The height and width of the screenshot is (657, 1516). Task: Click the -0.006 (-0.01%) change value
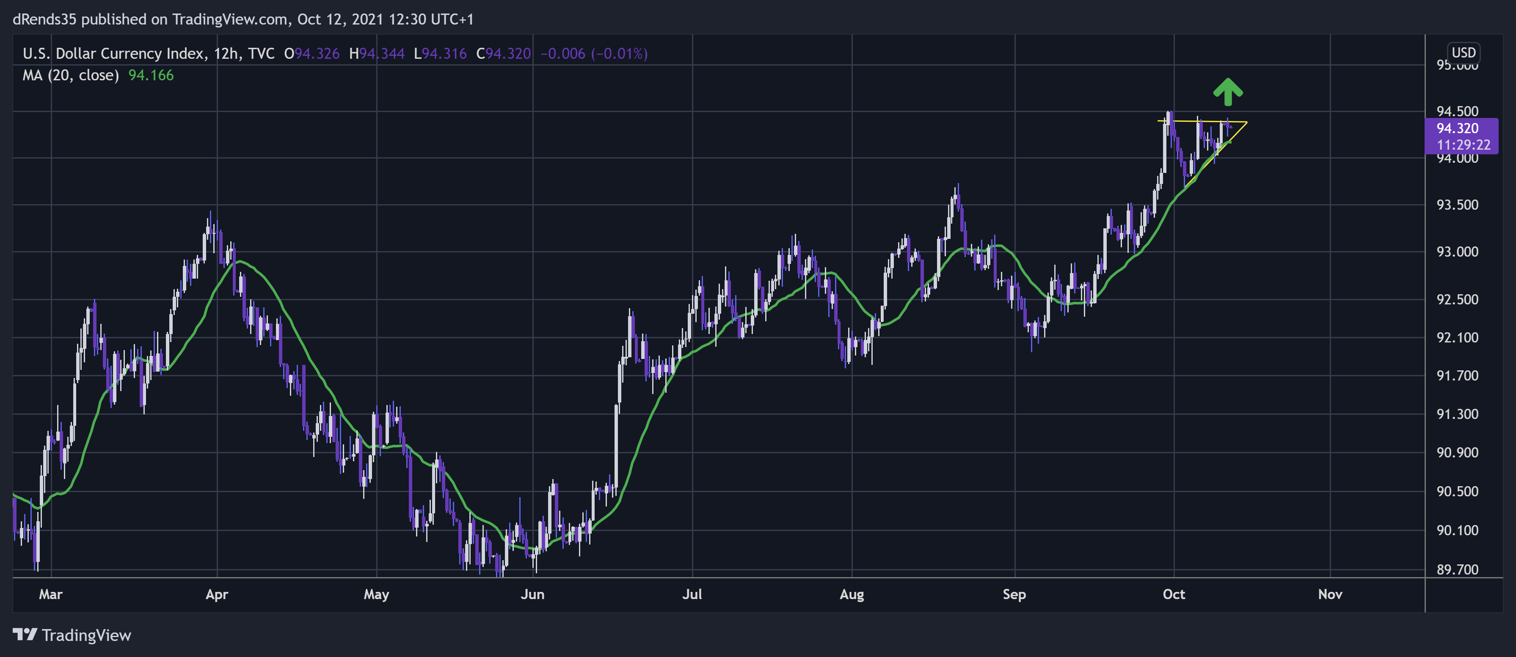(594, 53)
